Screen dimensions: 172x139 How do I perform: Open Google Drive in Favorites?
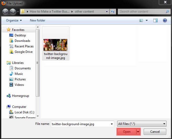click(x=23, y=52)
